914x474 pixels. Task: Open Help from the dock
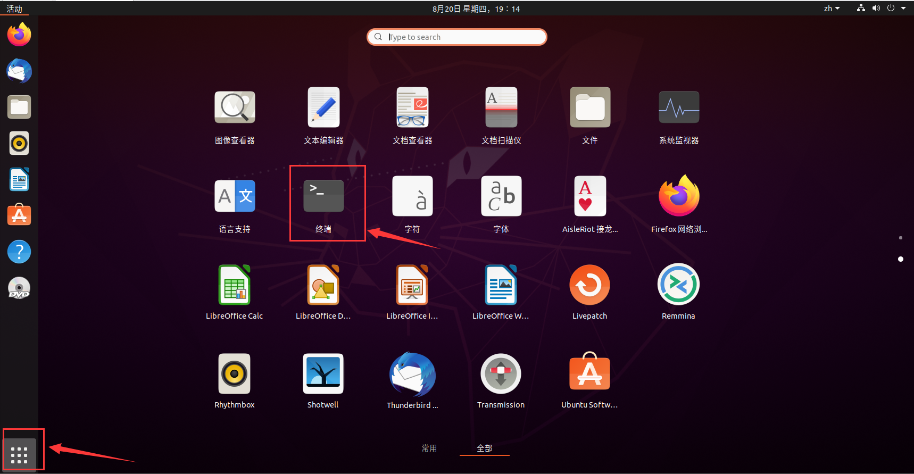pos(19,252)
